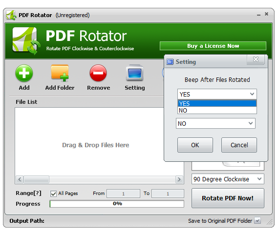Screen dimensions: 279x233
Task: Click the Rotate PDF Now! button
Action: point(228,198)
